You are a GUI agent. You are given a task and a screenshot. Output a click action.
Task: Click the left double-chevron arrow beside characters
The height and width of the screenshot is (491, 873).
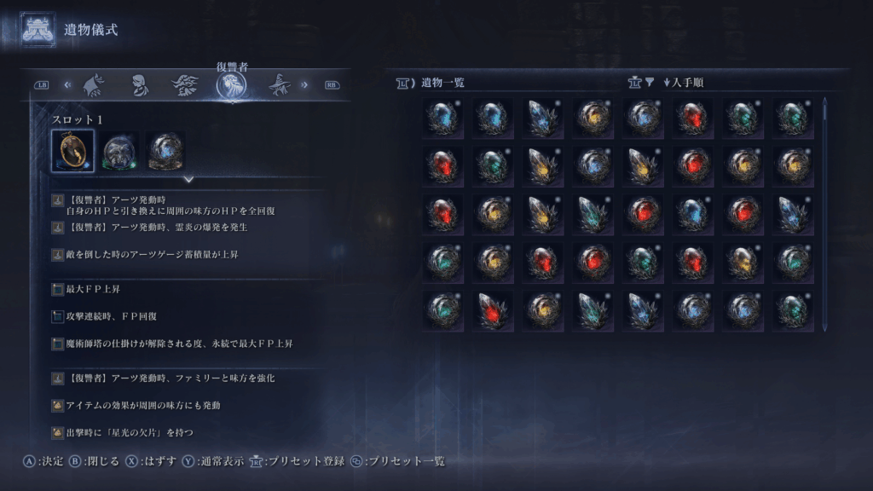tap(67, 84)
